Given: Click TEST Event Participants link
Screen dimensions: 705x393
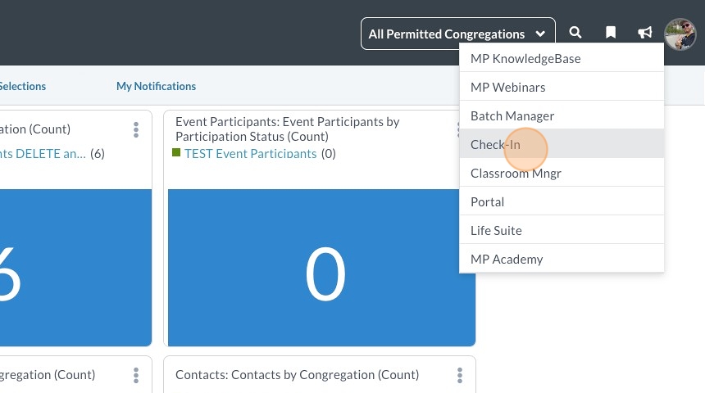Looking at the screenshot, I should (250, 154).
